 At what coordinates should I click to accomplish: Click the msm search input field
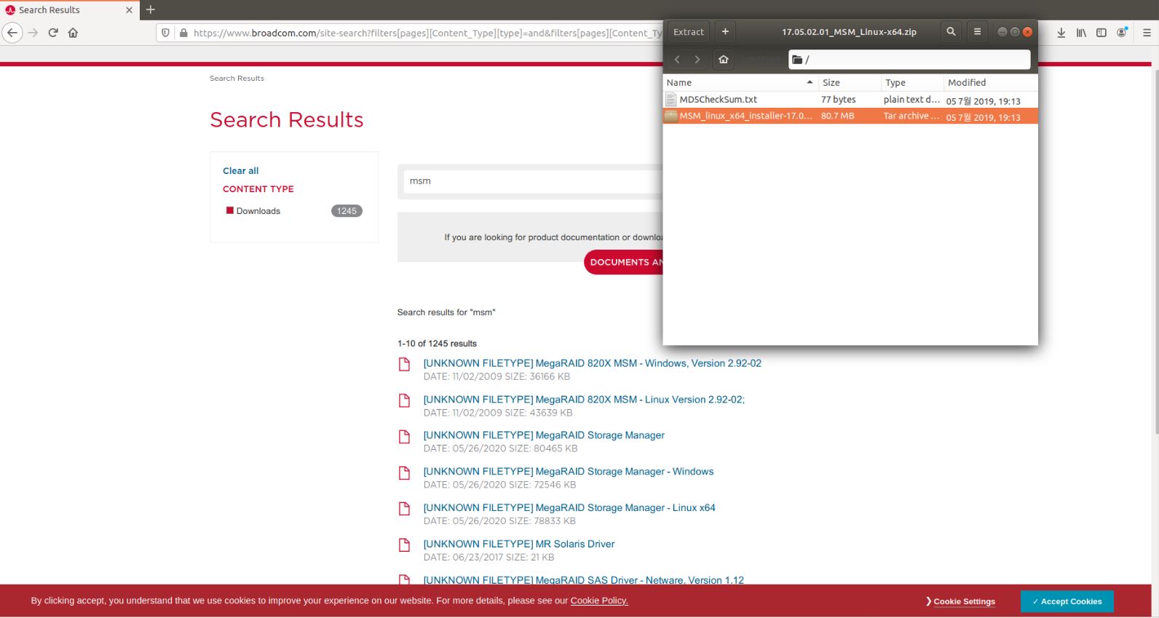(x=534, y=181)
